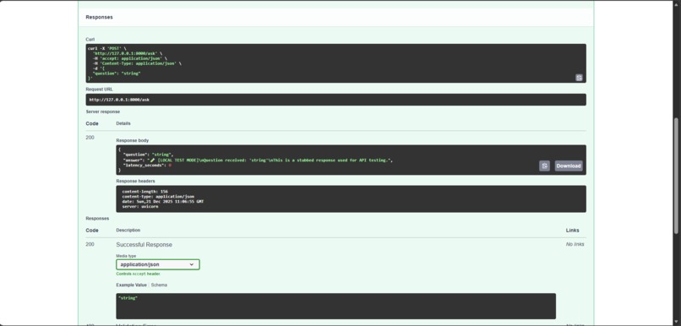Open the application/json media type dropdown
The width and height of the screenshot is (681, 326).
pyautogui.click(x=158, y=264)
